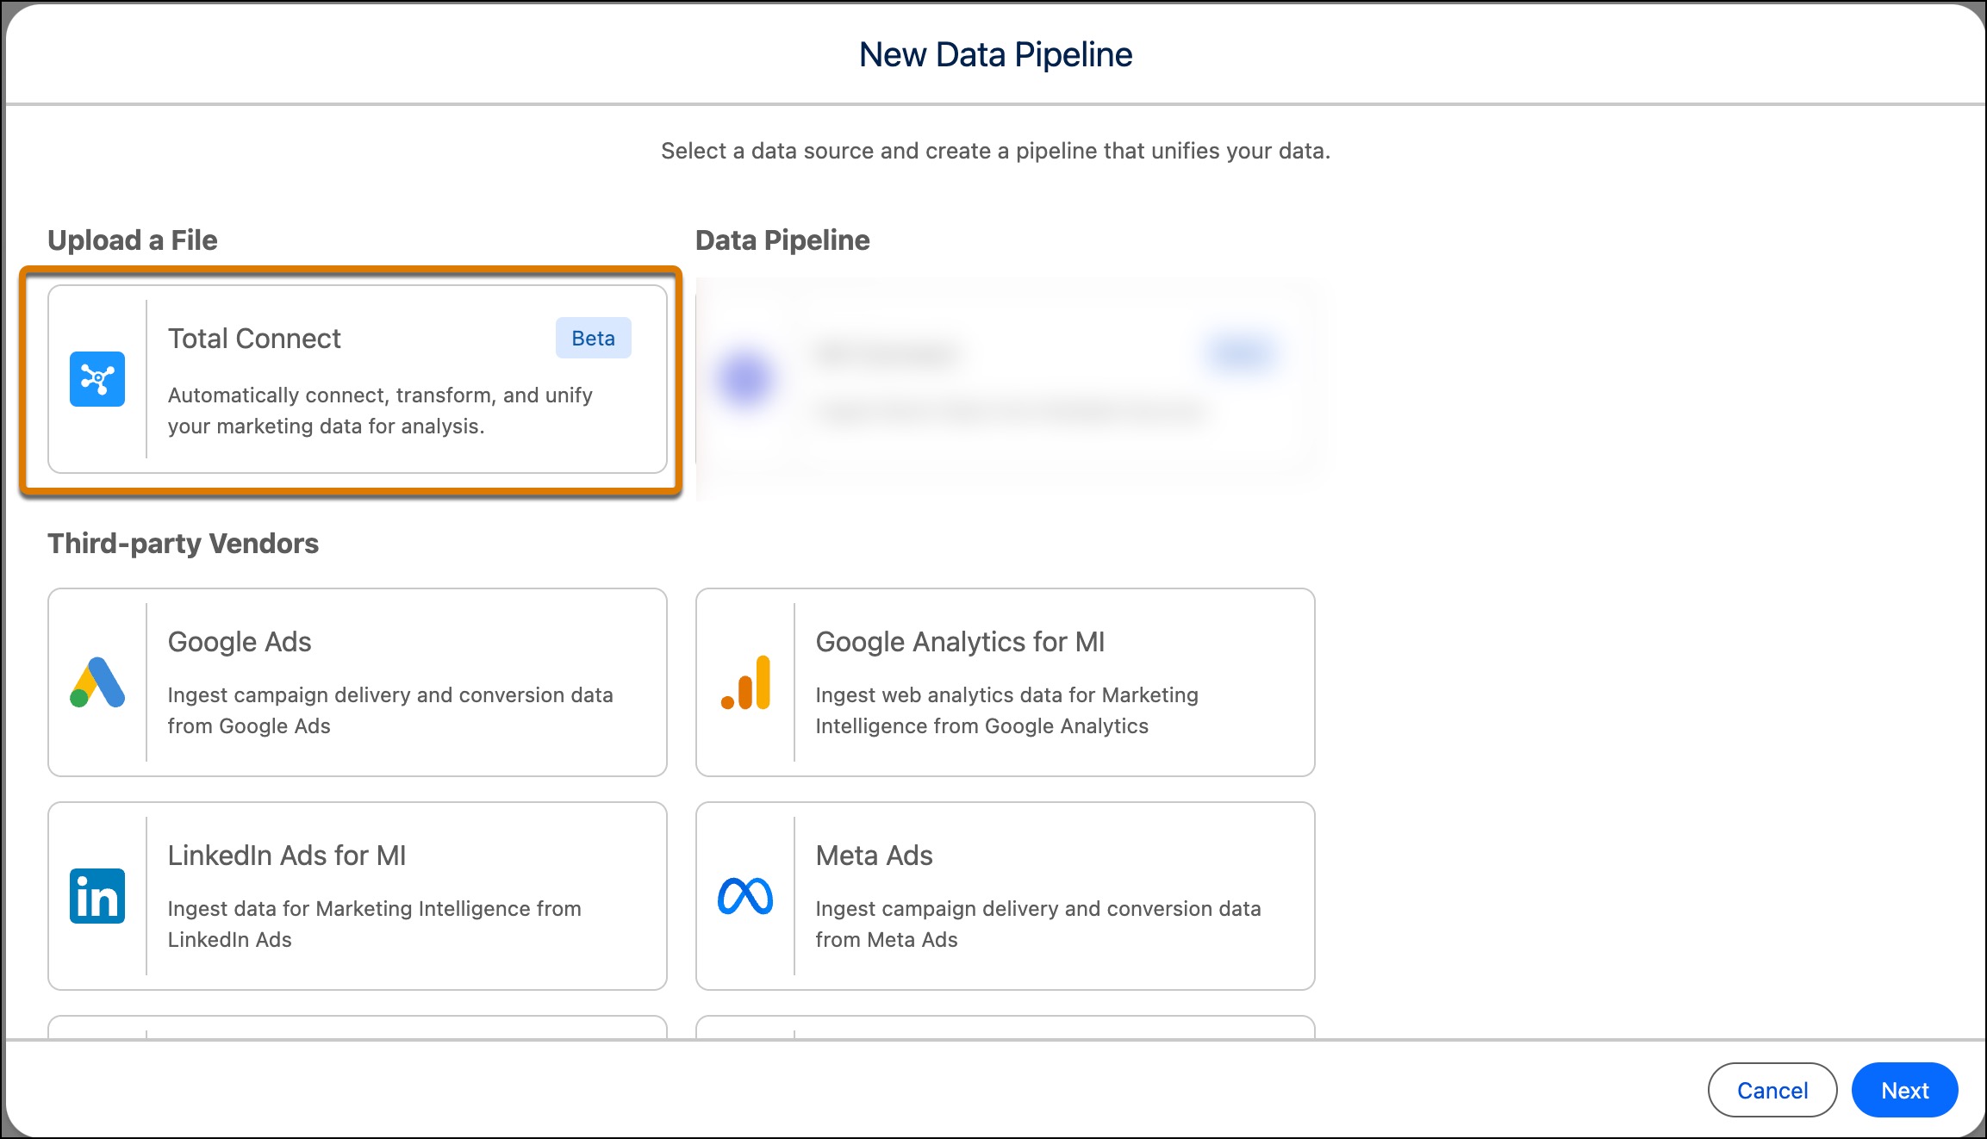Click the Google Analytics bar chart icon
The image size is (1987, 1139).
[744, 683]
